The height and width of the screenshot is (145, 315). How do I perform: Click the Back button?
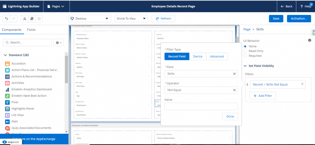coord(286,6)
